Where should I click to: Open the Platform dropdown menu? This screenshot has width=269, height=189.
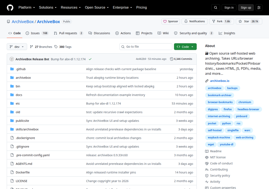pyautogui.click(x=27, y=8)
